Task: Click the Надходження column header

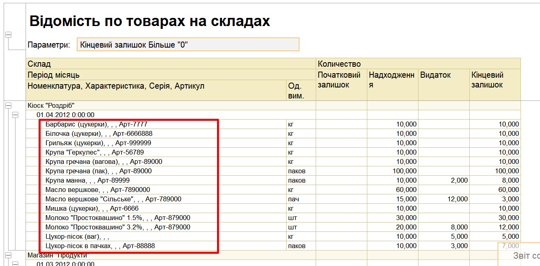Action: (393, 85)
